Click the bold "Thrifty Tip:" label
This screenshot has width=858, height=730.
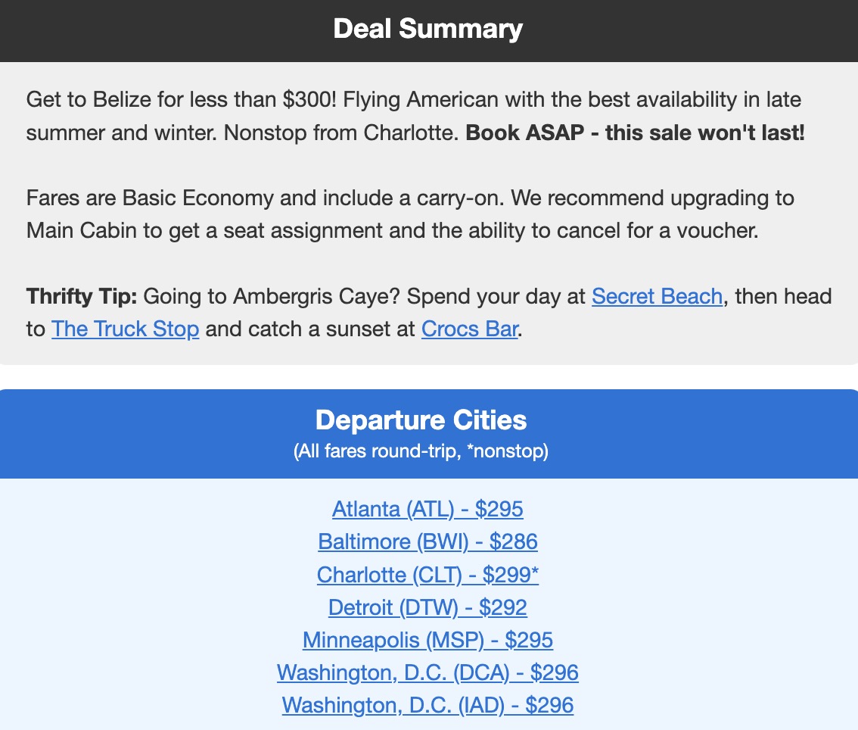[81, 296]
